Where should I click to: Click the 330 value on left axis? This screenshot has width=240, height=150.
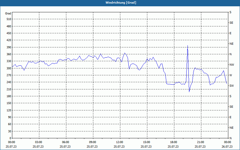[x=9, y=61]
